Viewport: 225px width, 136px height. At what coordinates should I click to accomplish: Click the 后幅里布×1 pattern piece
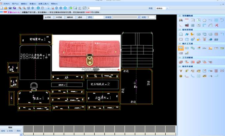103,97
